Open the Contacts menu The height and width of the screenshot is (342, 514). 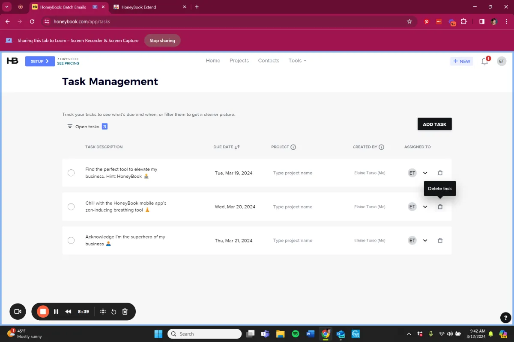coord(269,61)
